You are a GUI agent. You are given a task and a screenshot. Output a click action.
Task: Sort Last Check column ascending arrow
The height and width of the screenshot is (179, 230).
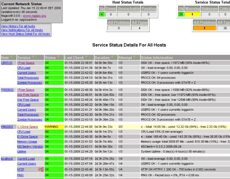86,57
